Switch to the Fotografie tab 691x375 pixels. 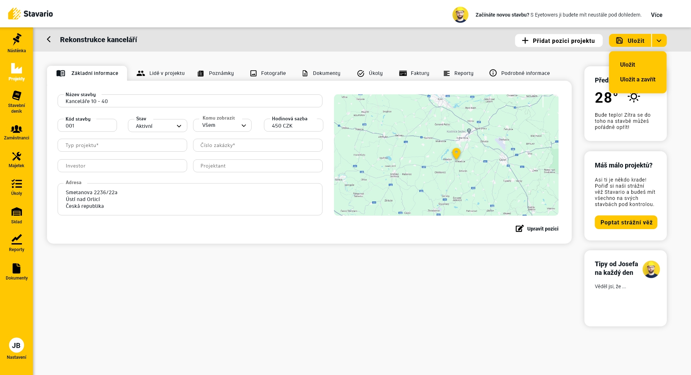tap(268, 73)
